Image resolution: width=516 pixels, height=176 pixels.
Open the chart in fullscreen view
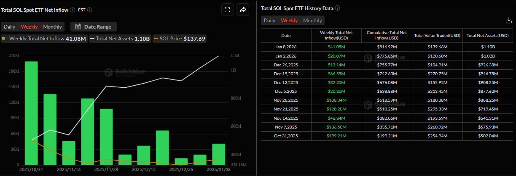click(x=227, y=10)
